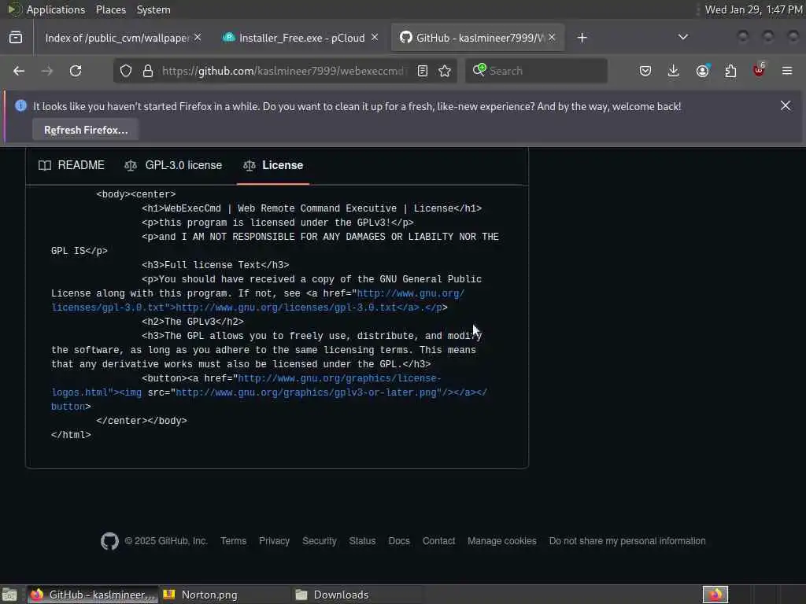Click the GitHub logo in the footer
The image size is (806, 604).
[109, 541]
